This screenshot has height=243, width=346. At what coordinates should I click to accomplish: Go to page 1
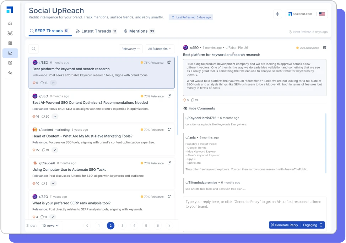click(99, 226)
